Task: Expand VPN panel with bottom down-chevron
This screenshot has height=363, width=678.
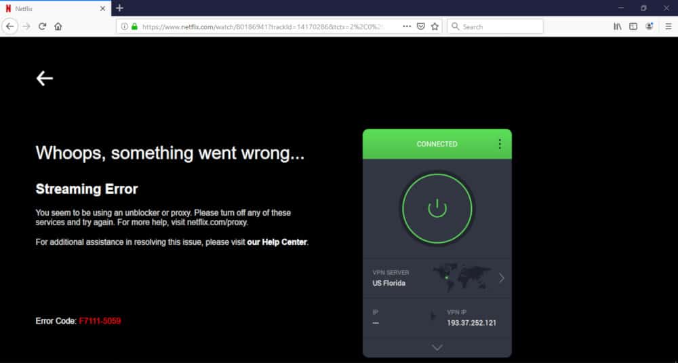Action: pyautogui.click(x=437, y=347)
